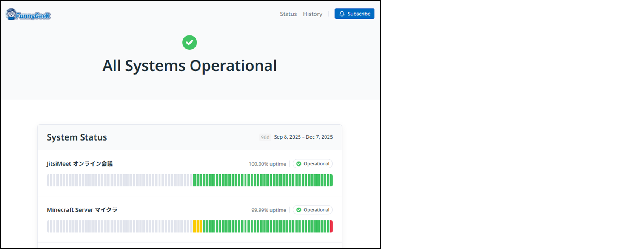Open the Status nav item
Viewport: 622px width, 249px height.
288,14
